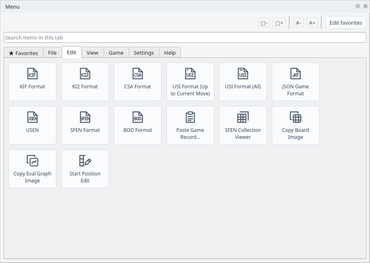Screen dimensions: 370x263
Task: Pick the USI Format (All) item
Action: click(x=243, y=82)
